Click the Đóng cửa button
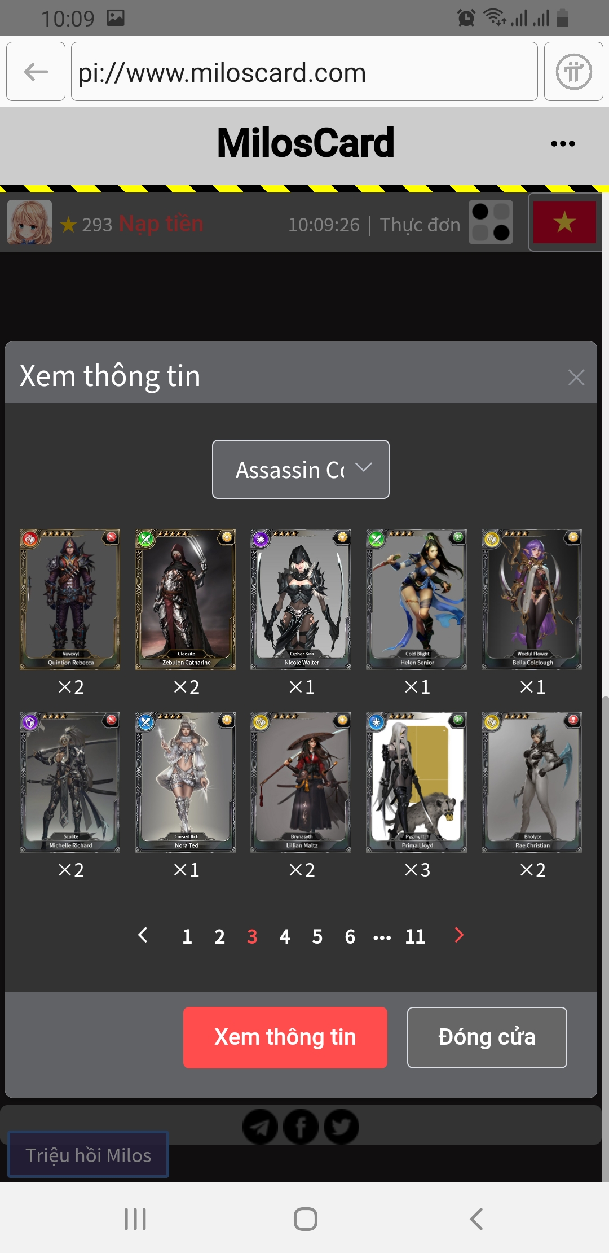Image resolution: width=609 pixels, height=1253 pixels. (x=487, y=1037)
